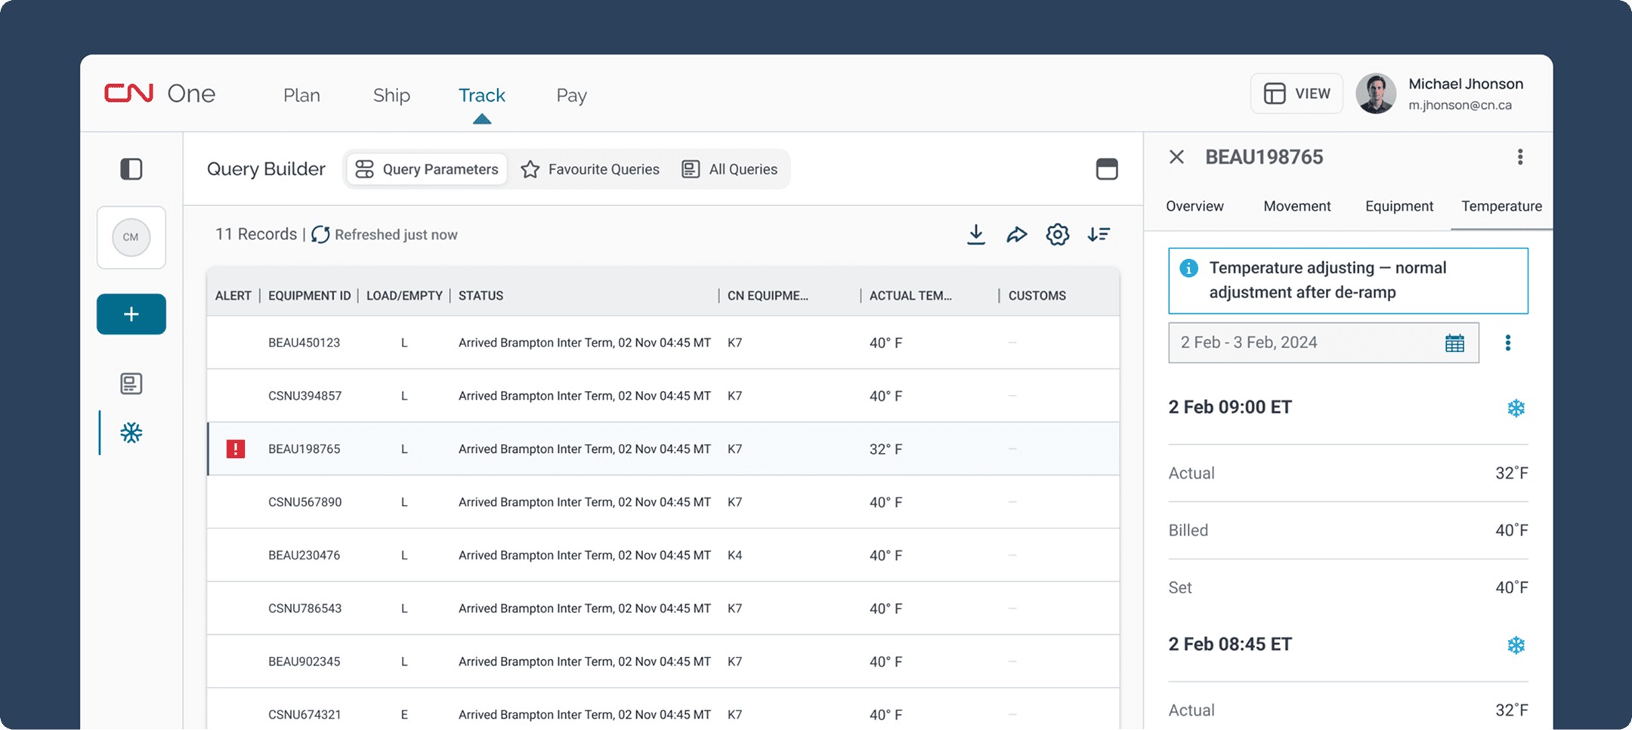Refresh the records list
The image size is (1632, 730).
click(x=320, y=235)
